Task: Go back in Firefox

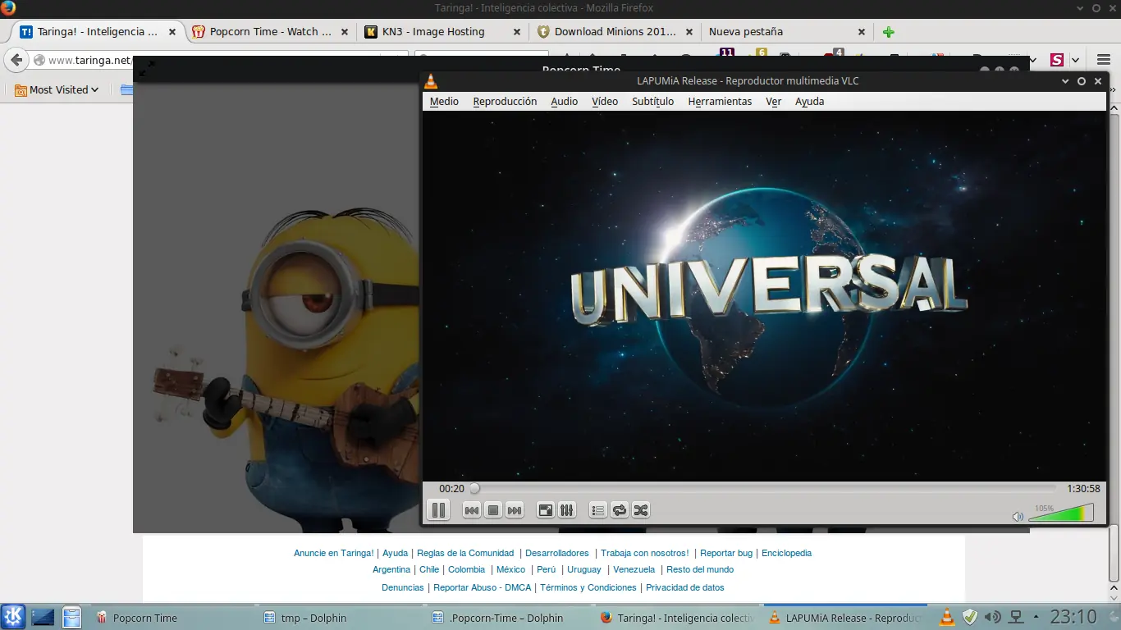Action: 16,60
